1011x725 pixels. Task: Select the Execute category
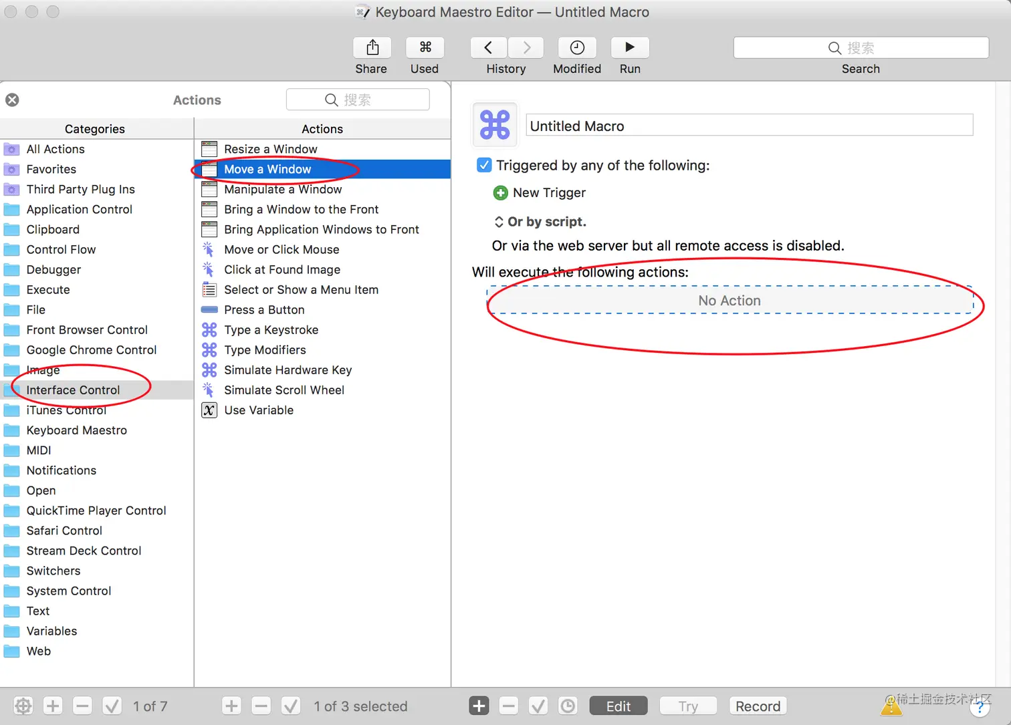point(97,289)
